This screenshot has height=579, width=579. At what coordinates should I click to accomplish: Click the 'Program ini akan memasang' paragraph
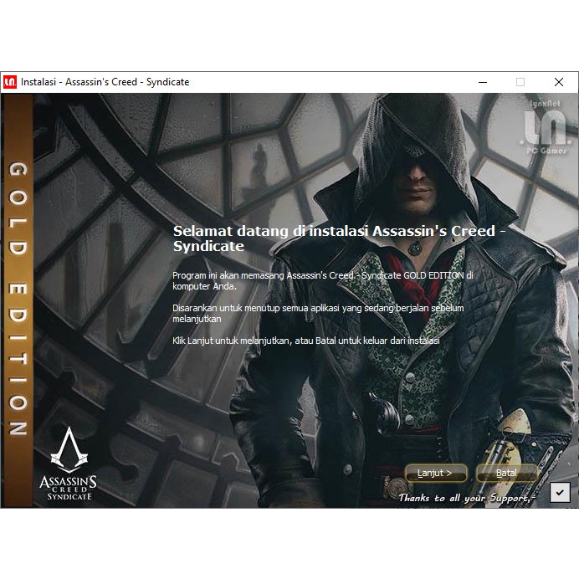tap(322, 280)
